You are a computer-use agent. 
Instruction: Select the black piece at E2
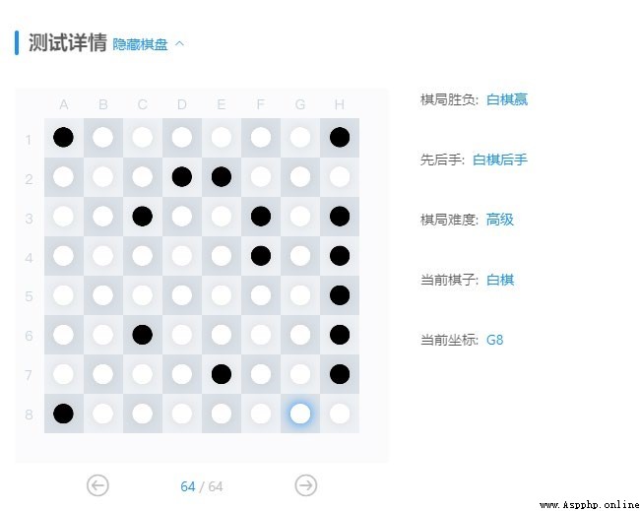(222, 176)
